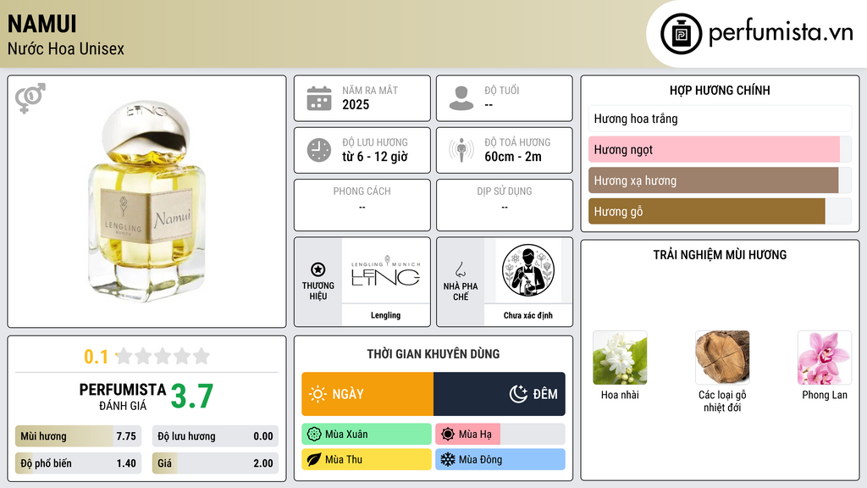Select the Hoa nhài jasmine thumbnail
Image resolution: width=867 pixels, height=488 pixels.
click(620, 358)
